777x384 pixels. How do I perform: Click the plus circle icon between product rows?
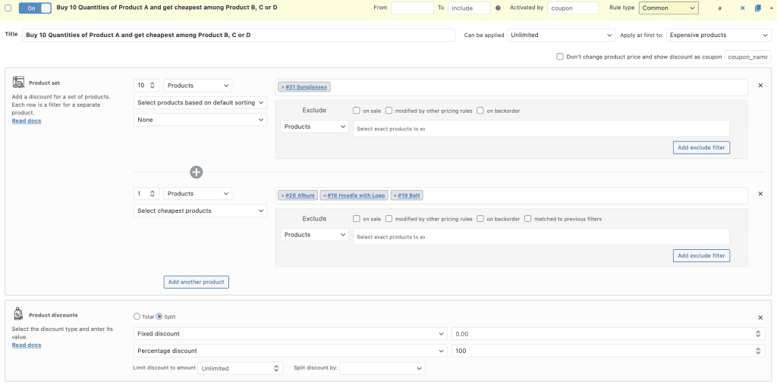pyautogui.click(x=196, y=172)
